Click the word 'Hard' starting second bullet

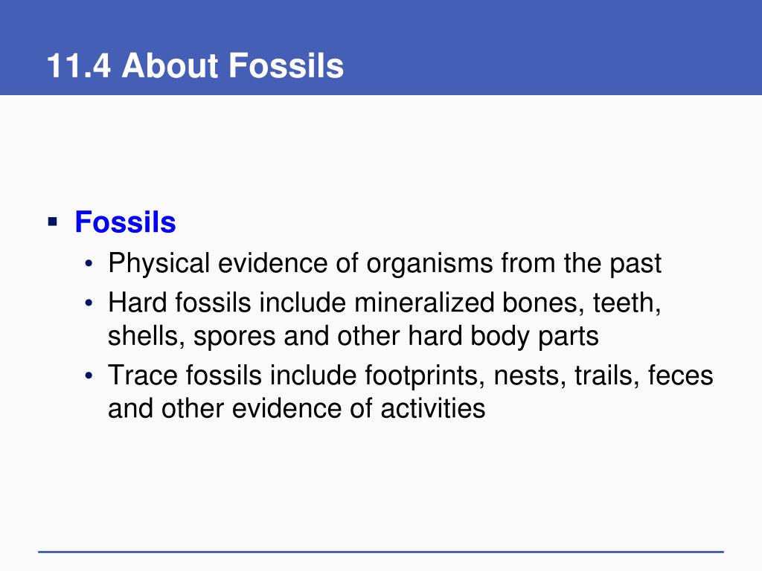pos(138,303)
